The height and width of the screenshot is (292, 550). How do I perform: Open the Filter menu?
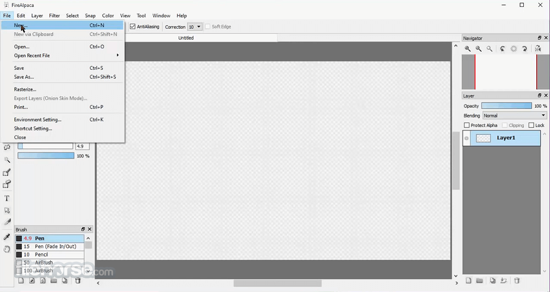55,16
